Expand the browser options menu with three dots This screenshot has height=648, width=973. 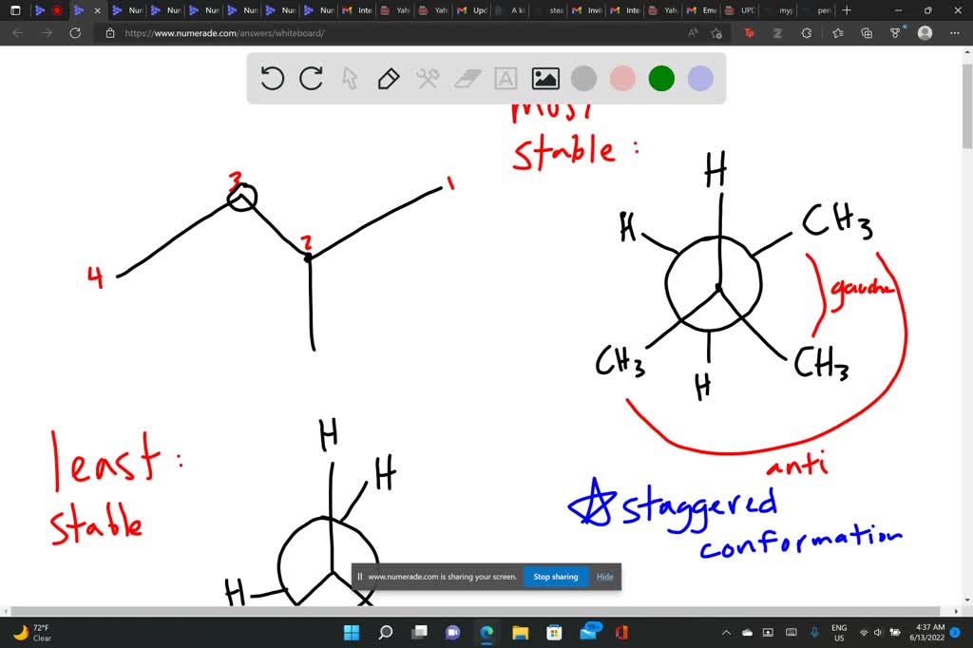955,32
